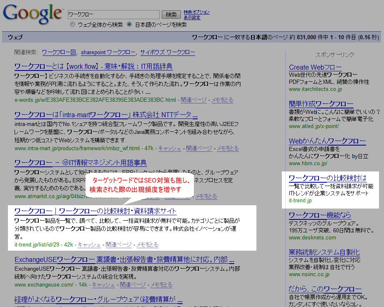Open sponsored link Create Webフロー
384x307 pixels.
pyautogui.click(x=315, y=67)
